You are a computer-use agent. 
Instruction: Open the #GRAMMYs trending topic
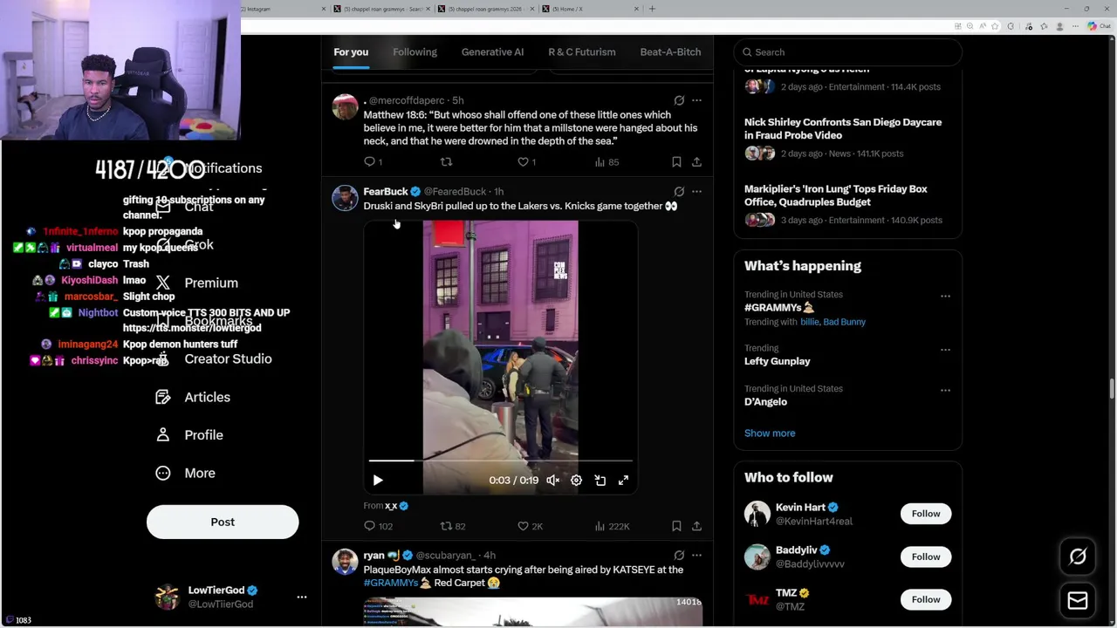coord(779,308)
